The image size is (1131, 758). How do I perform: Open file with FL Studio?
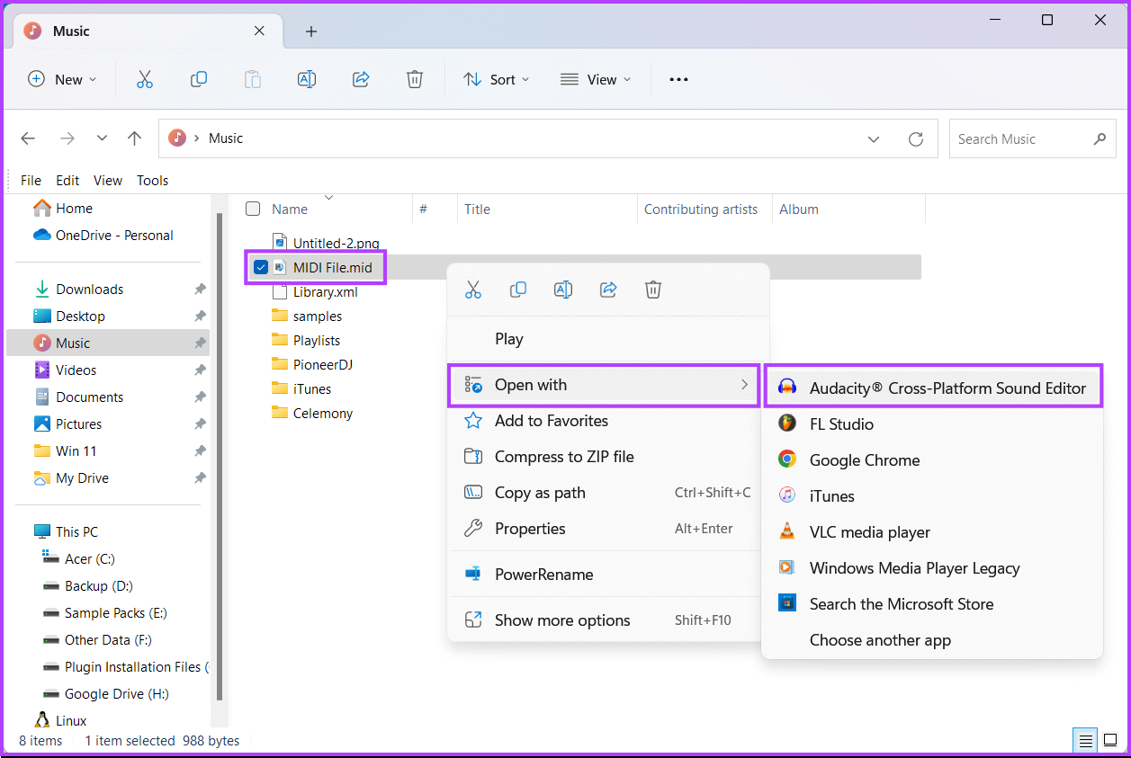pyautogui.click(x=932, y=424)
